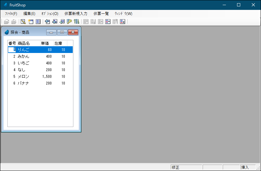Click the 商品名 column header
Viewport: 261px width, 171px height.
(24, 43)
